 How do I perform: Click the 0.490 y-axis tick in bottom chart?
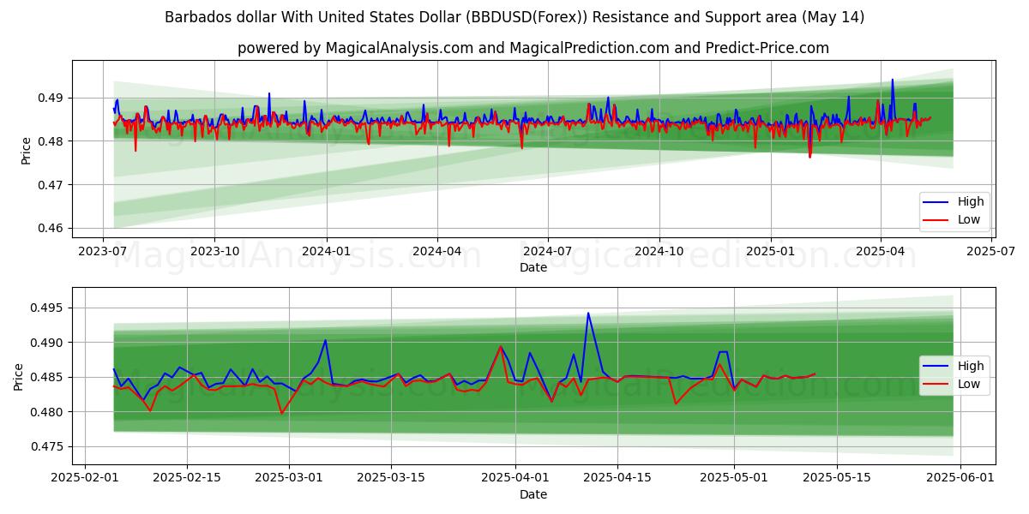click(x=48, y=343)
